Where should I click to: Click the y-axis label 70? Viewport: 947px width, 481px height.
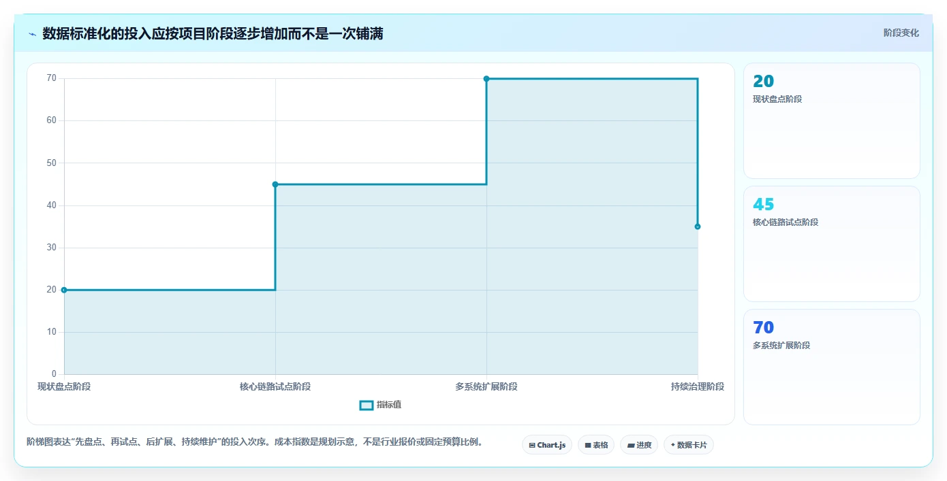(51, 78)
